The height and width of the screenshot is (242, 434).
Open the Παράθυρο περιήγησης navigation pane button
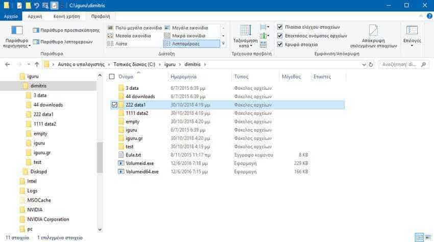[17, 37]
